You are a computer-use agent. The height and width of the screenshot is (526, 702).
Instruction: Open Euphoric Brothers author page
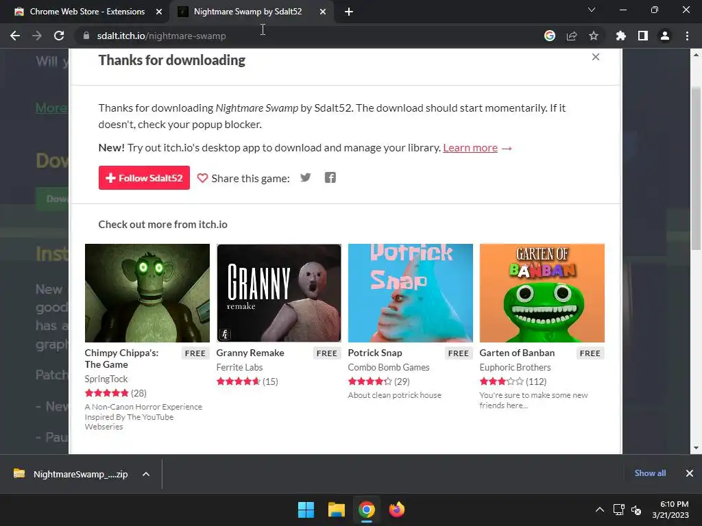pyautogui.click(x=516, y=367)
